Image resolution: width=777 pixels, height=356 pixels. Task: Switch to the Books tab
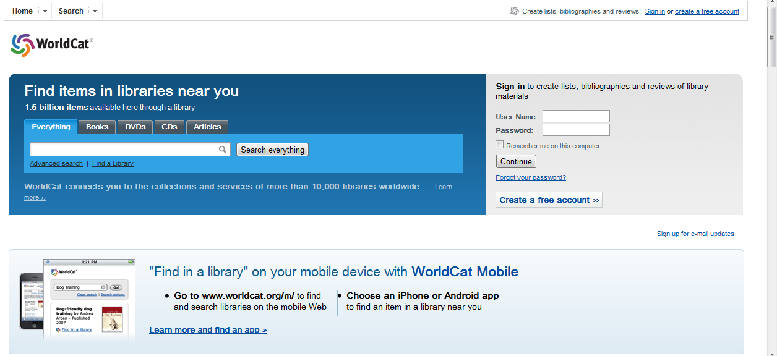[97, 127]
